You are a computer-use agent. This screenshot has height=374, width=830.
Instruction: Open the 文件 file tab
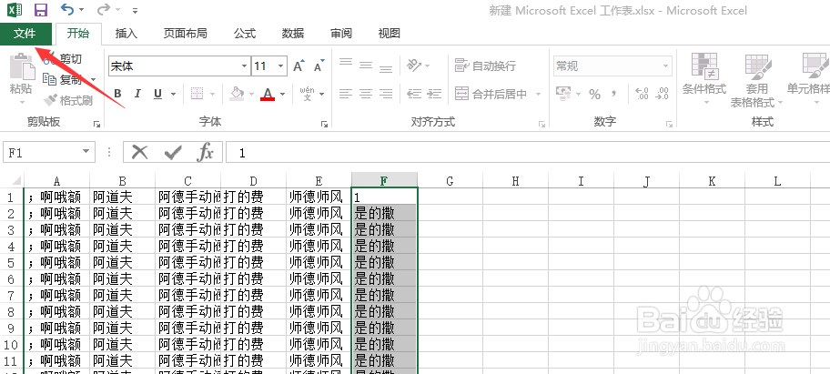coord(25,34)
